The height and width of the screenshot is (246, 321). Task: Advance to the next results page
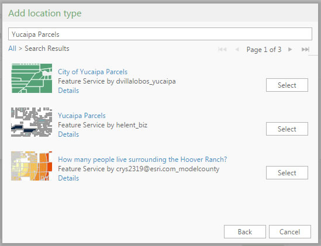click(290, 49)
